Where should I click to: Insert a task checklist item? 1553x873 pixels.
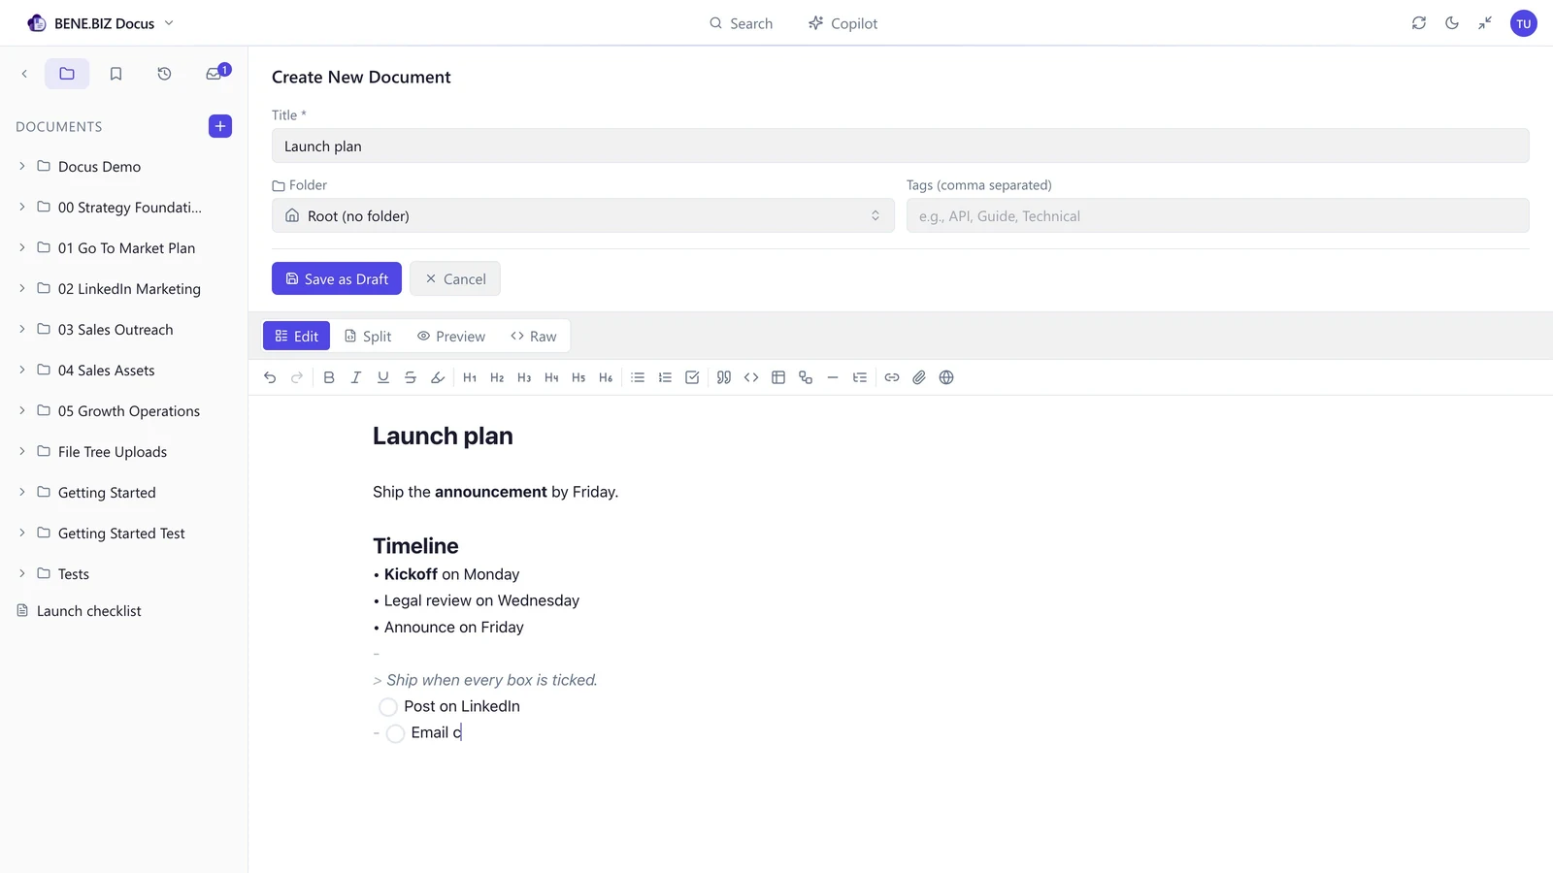(692, 377)
